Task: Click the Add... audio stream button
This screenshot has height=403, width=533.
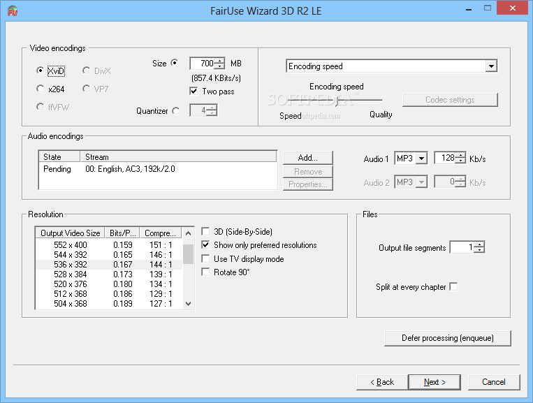Action: (x=307, y=158)
